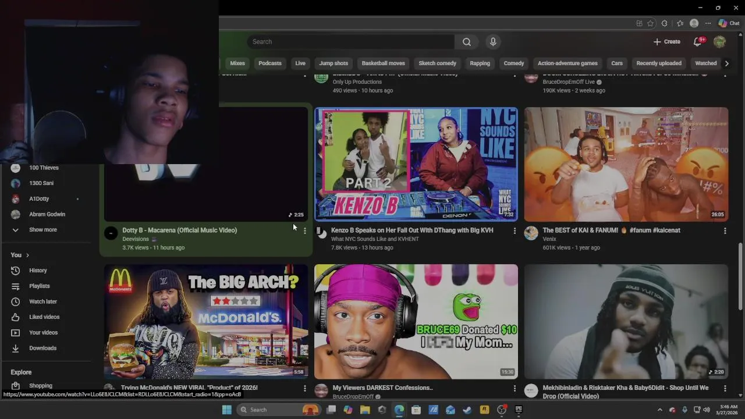Click the Create button

(667, 42)
